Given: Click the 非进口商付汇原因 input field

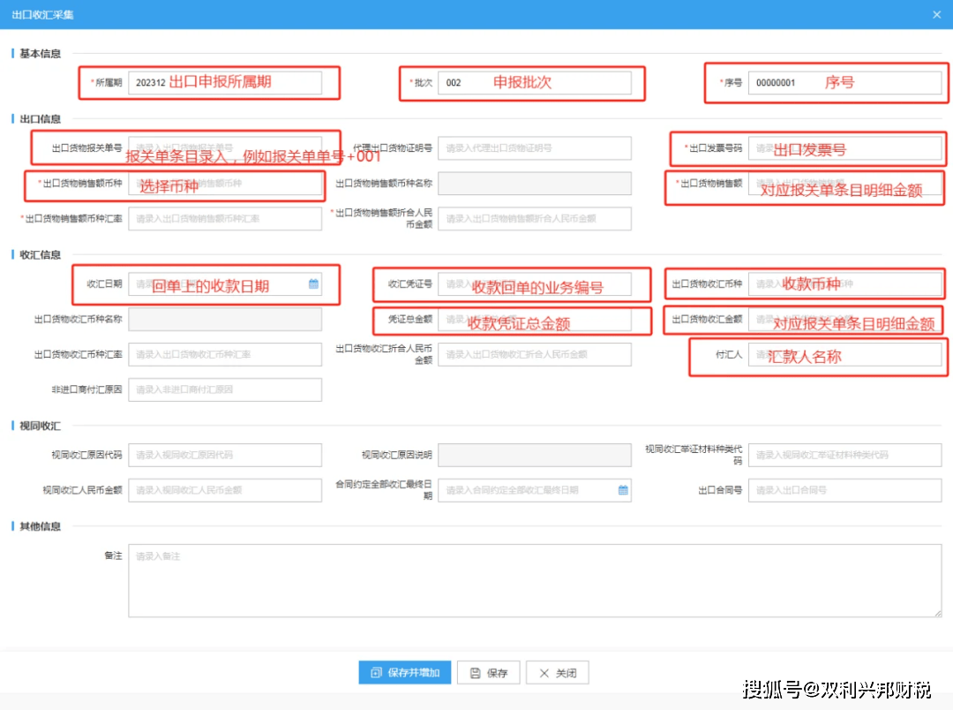Looking at the screenshot, I should tap(225, 389).
